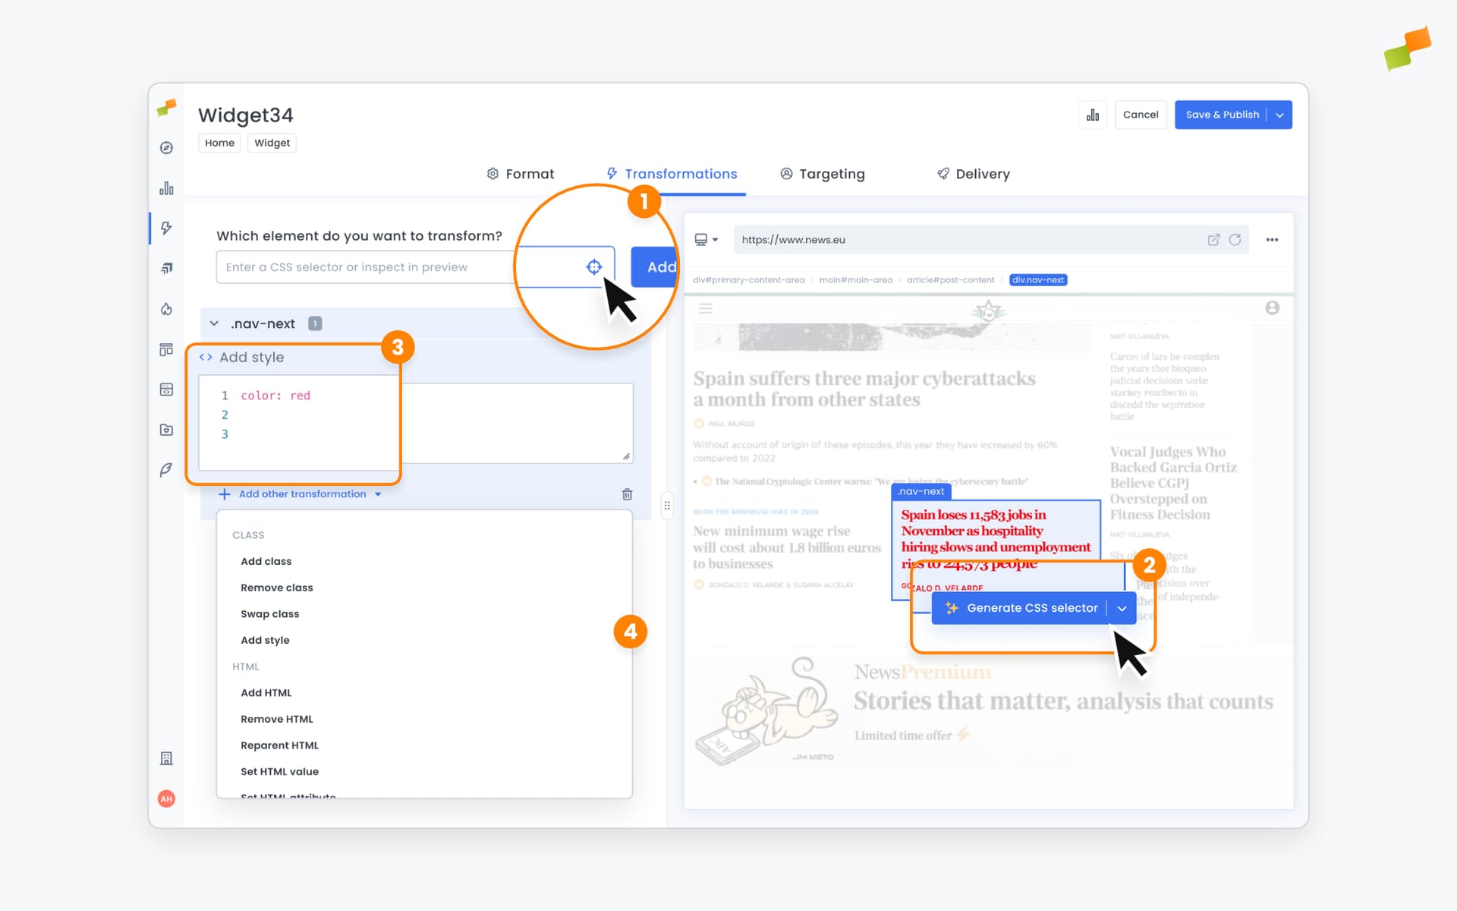Screen dimensions: 1457x911
Task: Select the Transformations lightning icon in the sidebar
Action: [166, 228]
